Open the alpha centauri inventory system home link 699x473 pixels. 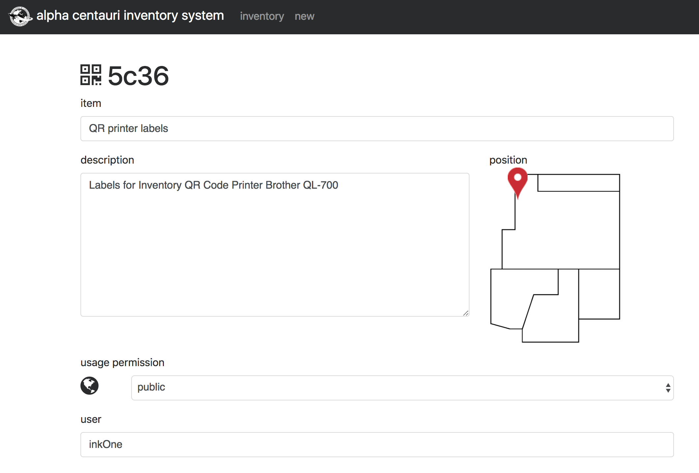pyautogui.click(x=130, y=16)
